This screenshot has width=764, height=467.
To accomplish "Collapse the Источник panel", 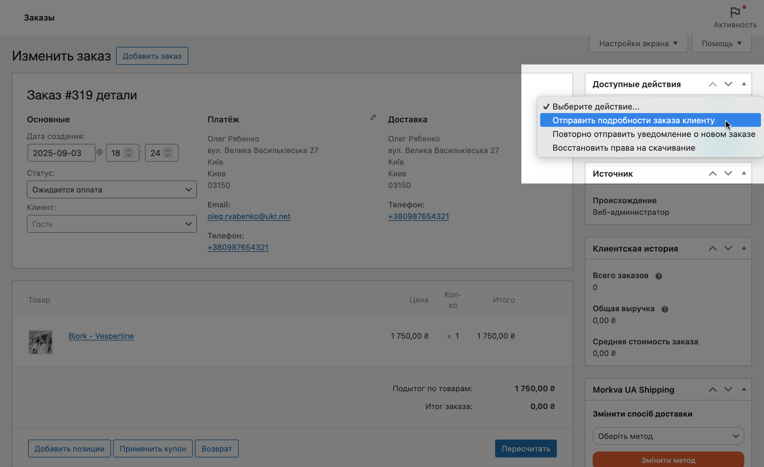I will point(743,173).
